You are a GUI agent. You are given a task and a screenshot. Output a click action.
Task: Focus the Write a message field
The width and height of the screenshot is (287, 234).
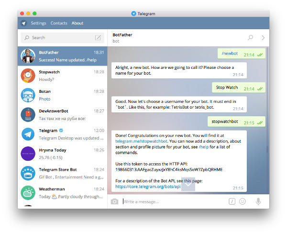point(174,201)
